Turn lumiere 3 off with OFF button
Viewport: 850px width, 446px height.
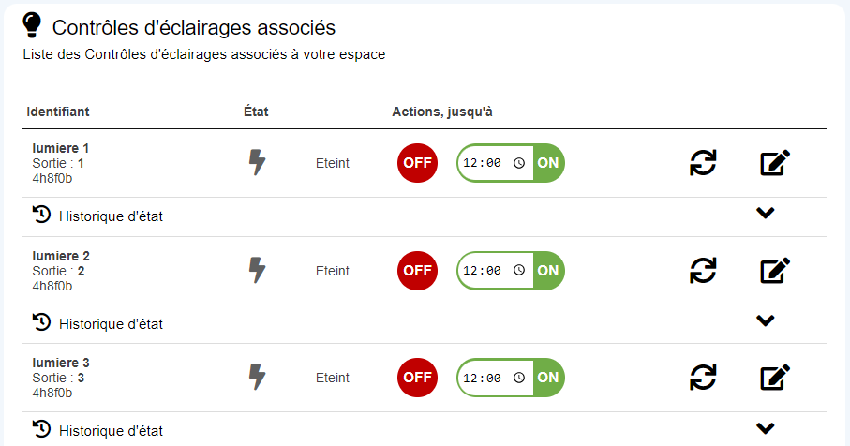[417, 378]
